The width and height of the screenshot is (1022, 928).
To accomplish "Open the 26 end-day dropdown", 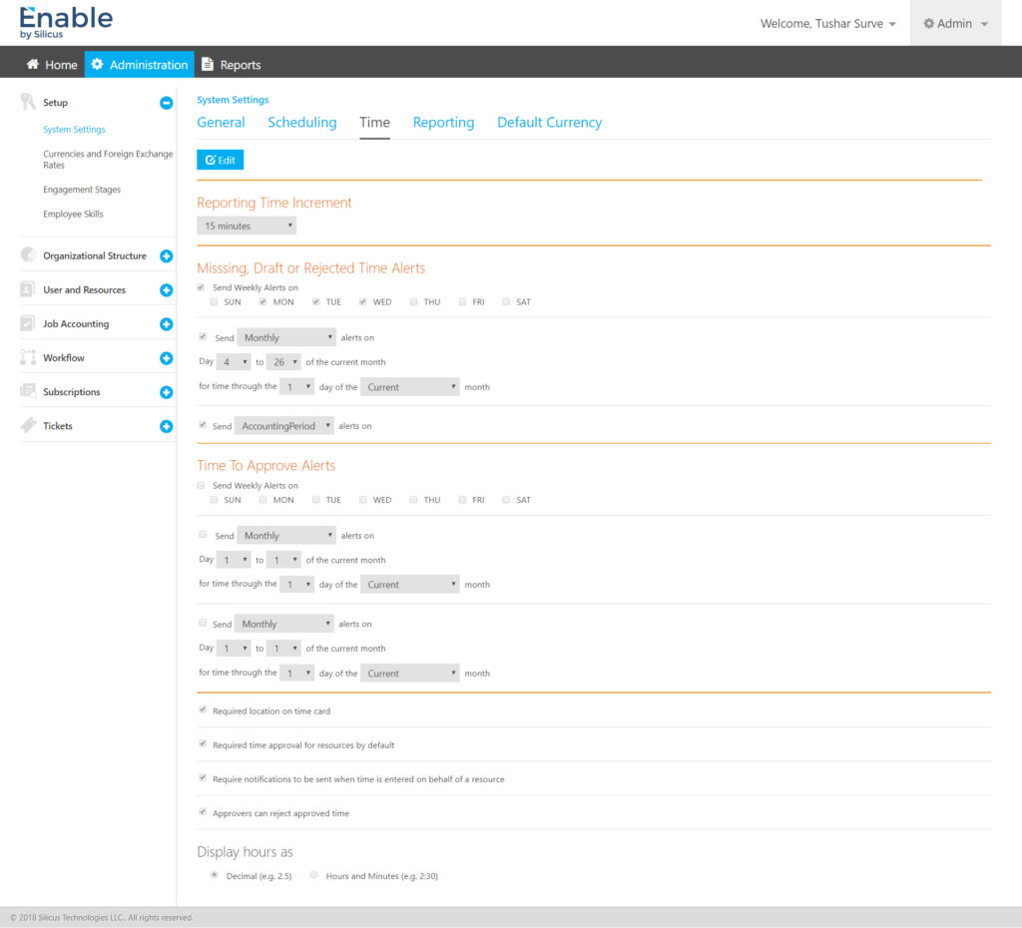I will click(x=283, y=361).
